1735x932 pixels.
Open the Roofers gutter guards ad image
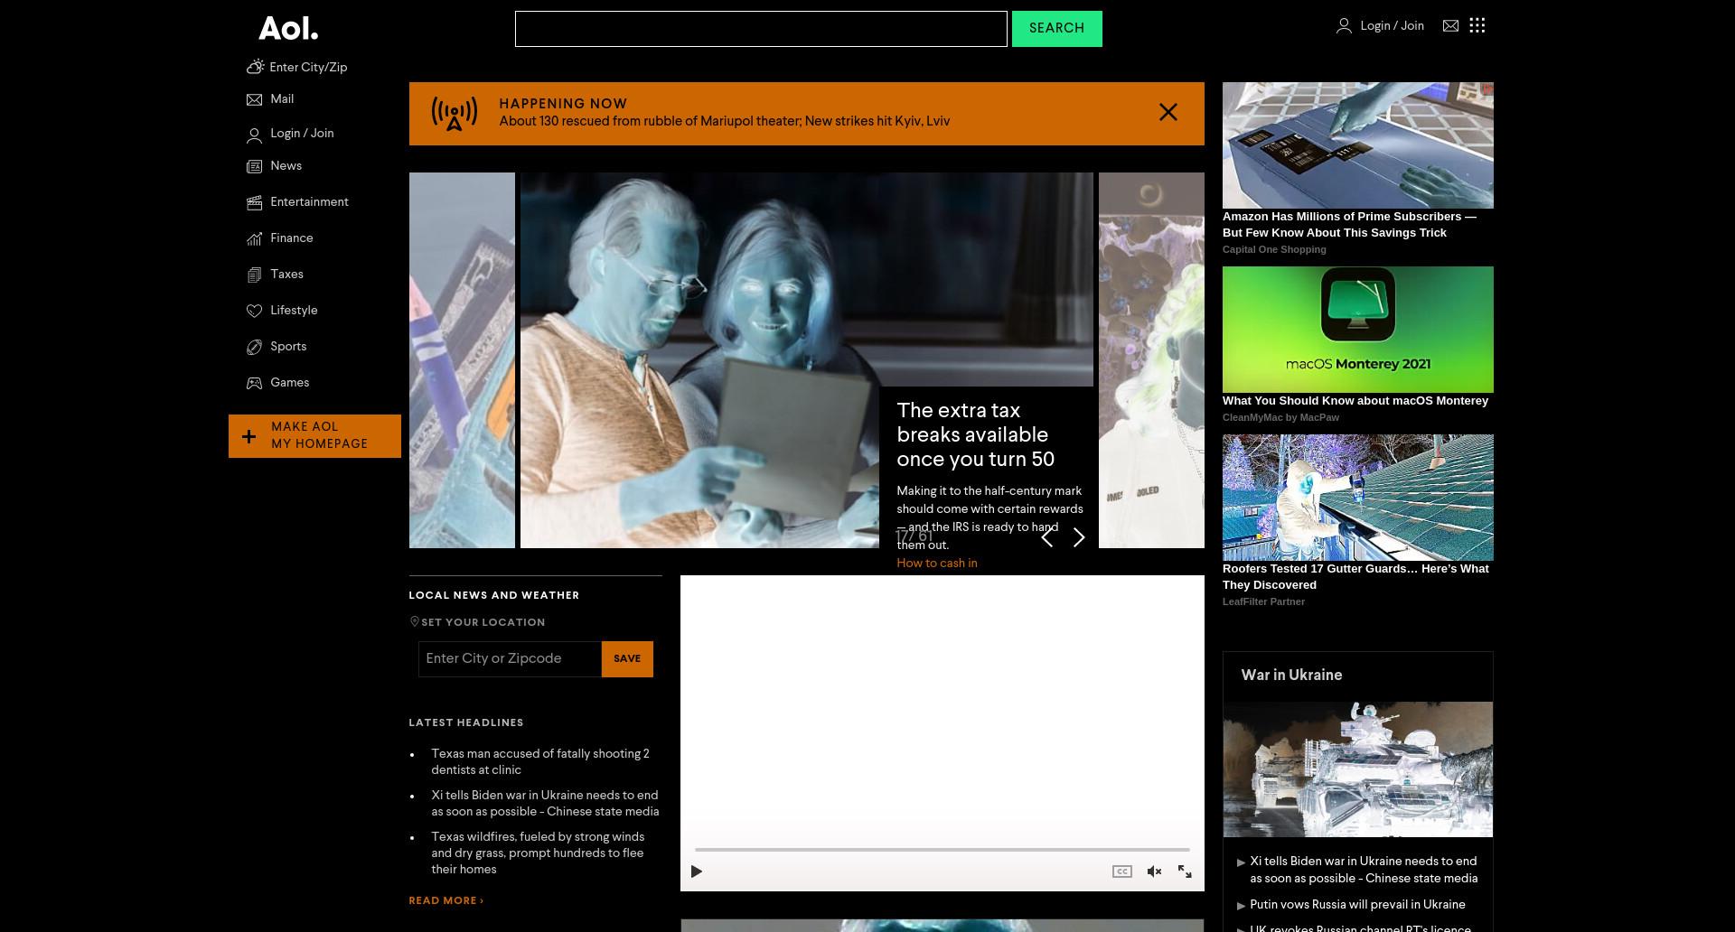click(x=1357, y=498)
